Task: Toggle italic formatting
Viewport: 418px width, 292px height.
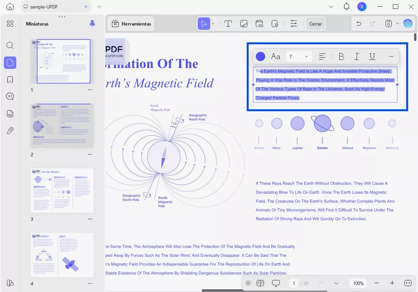Action: click(x=357, y=56)
